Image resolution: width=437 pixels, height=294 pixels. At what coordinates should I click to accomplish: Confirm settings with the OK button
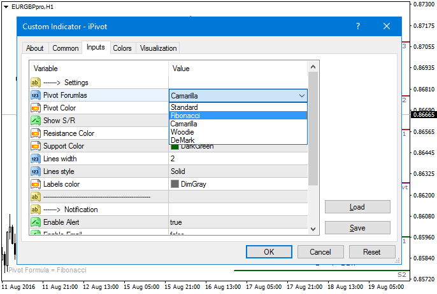point(269,251)
